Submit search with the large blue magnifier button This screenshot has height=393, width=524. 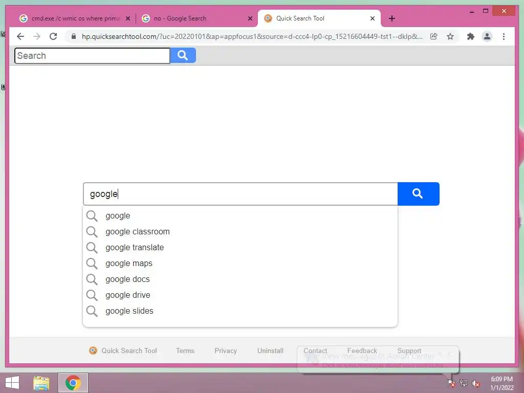(419, 194)
